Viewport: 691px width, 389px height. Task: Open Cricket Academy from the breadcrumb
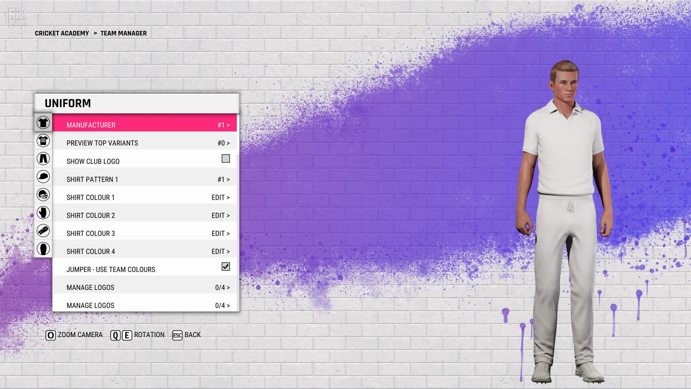tap(62, 33)
